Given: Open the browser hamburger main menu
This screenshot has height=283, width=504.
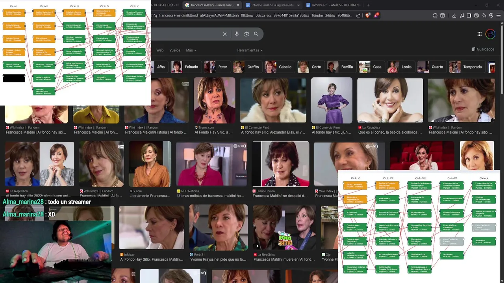Looking at the screenshot, I should pyautogui.click(x=499, y=16).
